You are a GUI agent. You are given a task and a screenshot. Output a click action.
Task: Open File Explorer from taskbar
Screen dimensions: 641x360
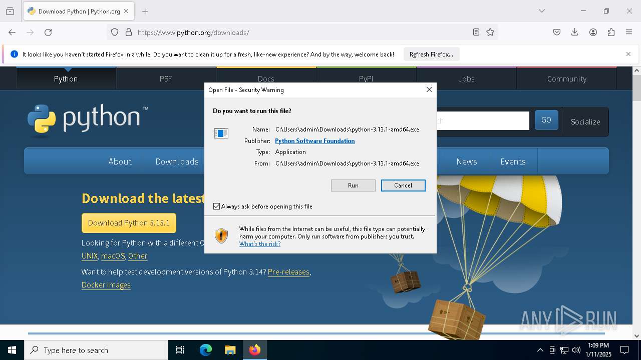point(230,350)
